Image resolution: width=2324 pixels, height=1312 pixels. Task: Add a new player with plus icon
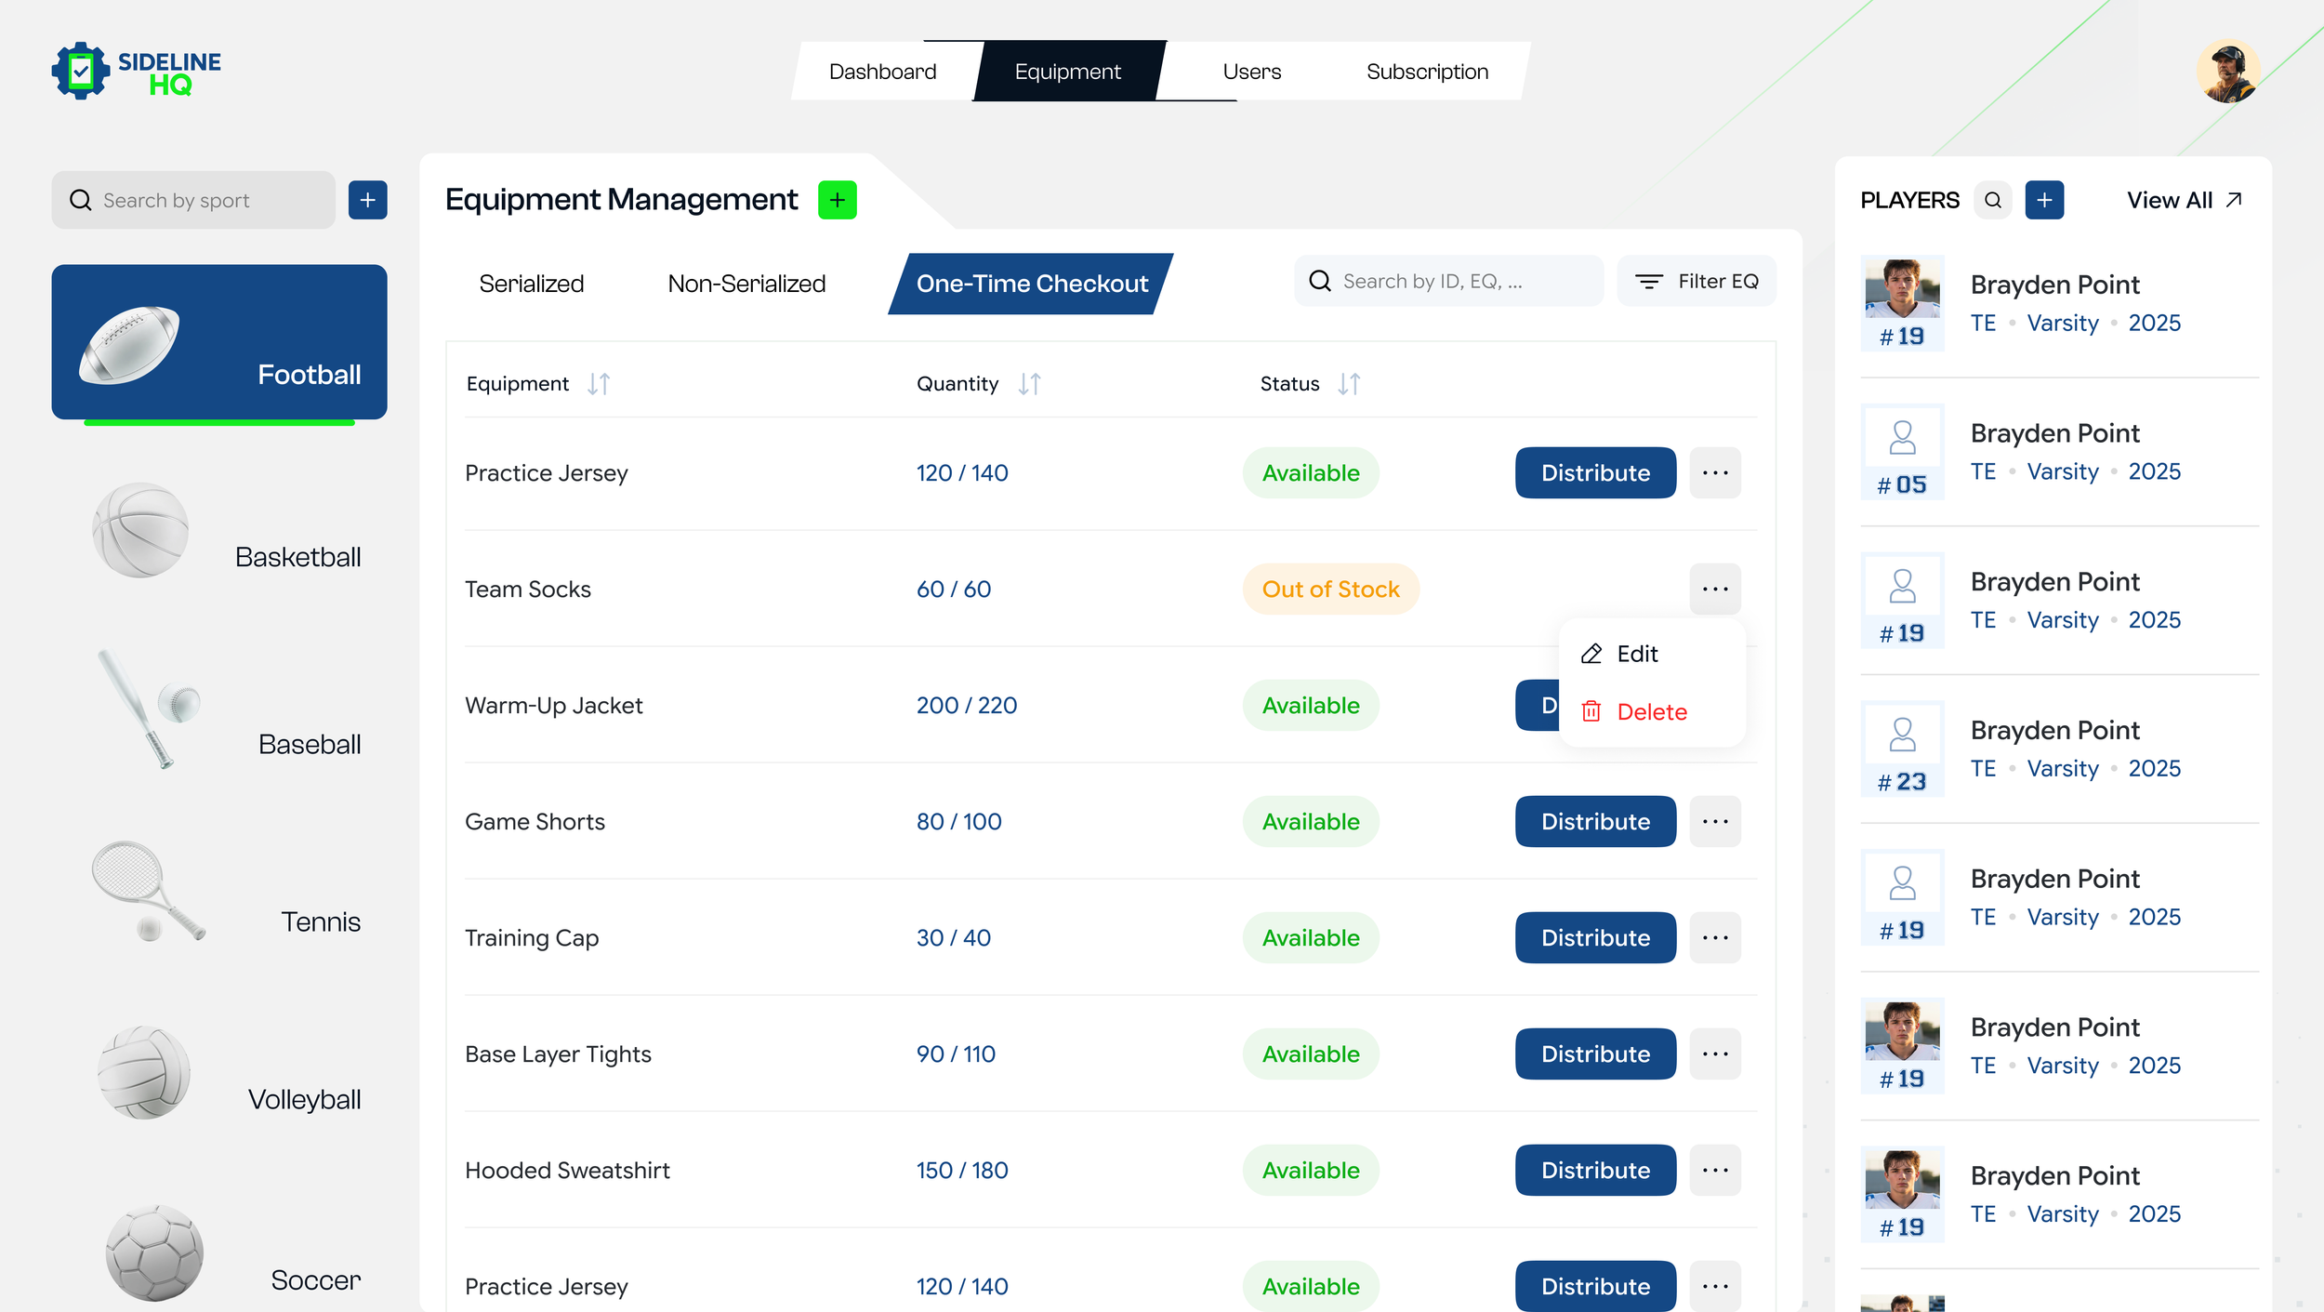[x=2044, y=200]
